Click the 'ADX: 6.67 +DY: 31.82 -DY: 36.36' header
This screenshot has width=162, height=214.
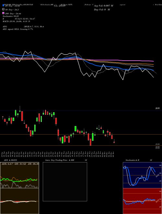click(20, 164)
